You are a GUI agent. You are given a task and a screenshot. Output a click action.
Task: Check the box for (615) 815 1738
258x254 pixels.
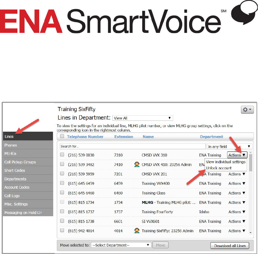pos(62,221)
